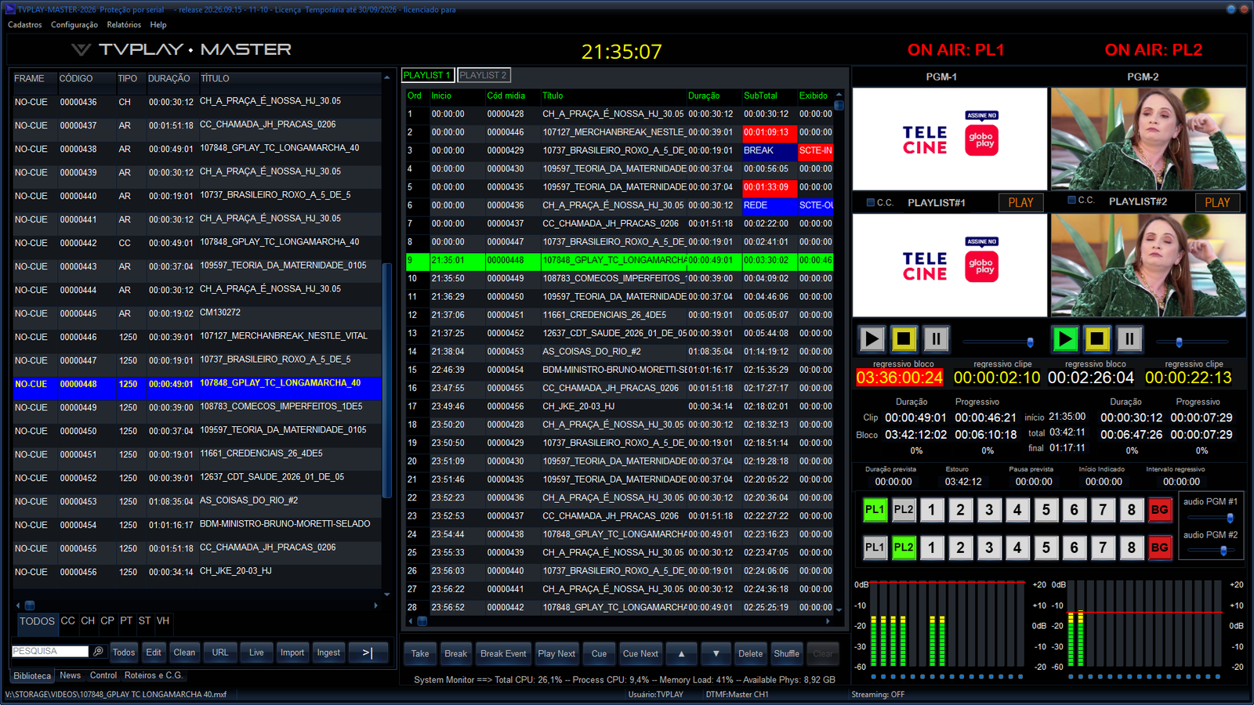Click the Break Event button
The image size is (1254, 705).
503,653
